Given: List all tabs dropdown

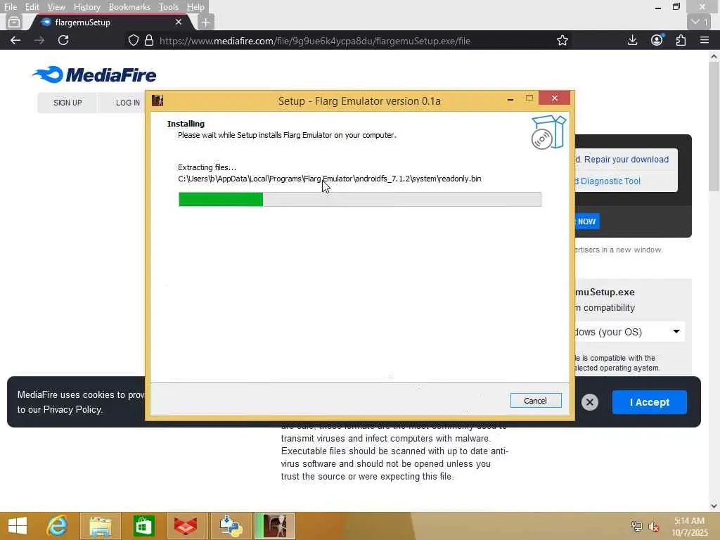Looking at the screenshot, I should 700,22.
